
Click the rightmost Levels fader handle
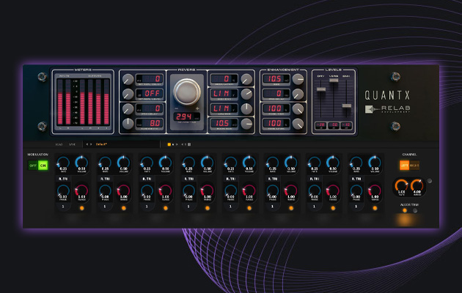pyautogui.click(x=346, y=105)
